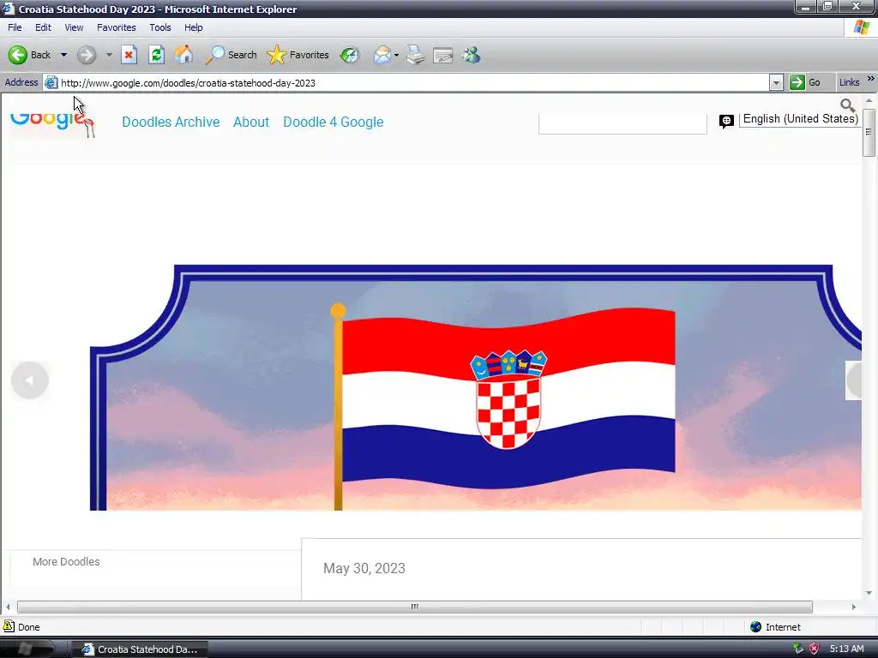
Task: Click the Internet zone globe icon
Action: [x=756, y=626]
